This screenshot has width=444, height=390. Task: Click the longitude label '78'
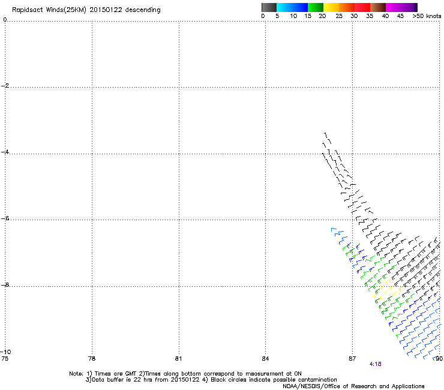92,359
